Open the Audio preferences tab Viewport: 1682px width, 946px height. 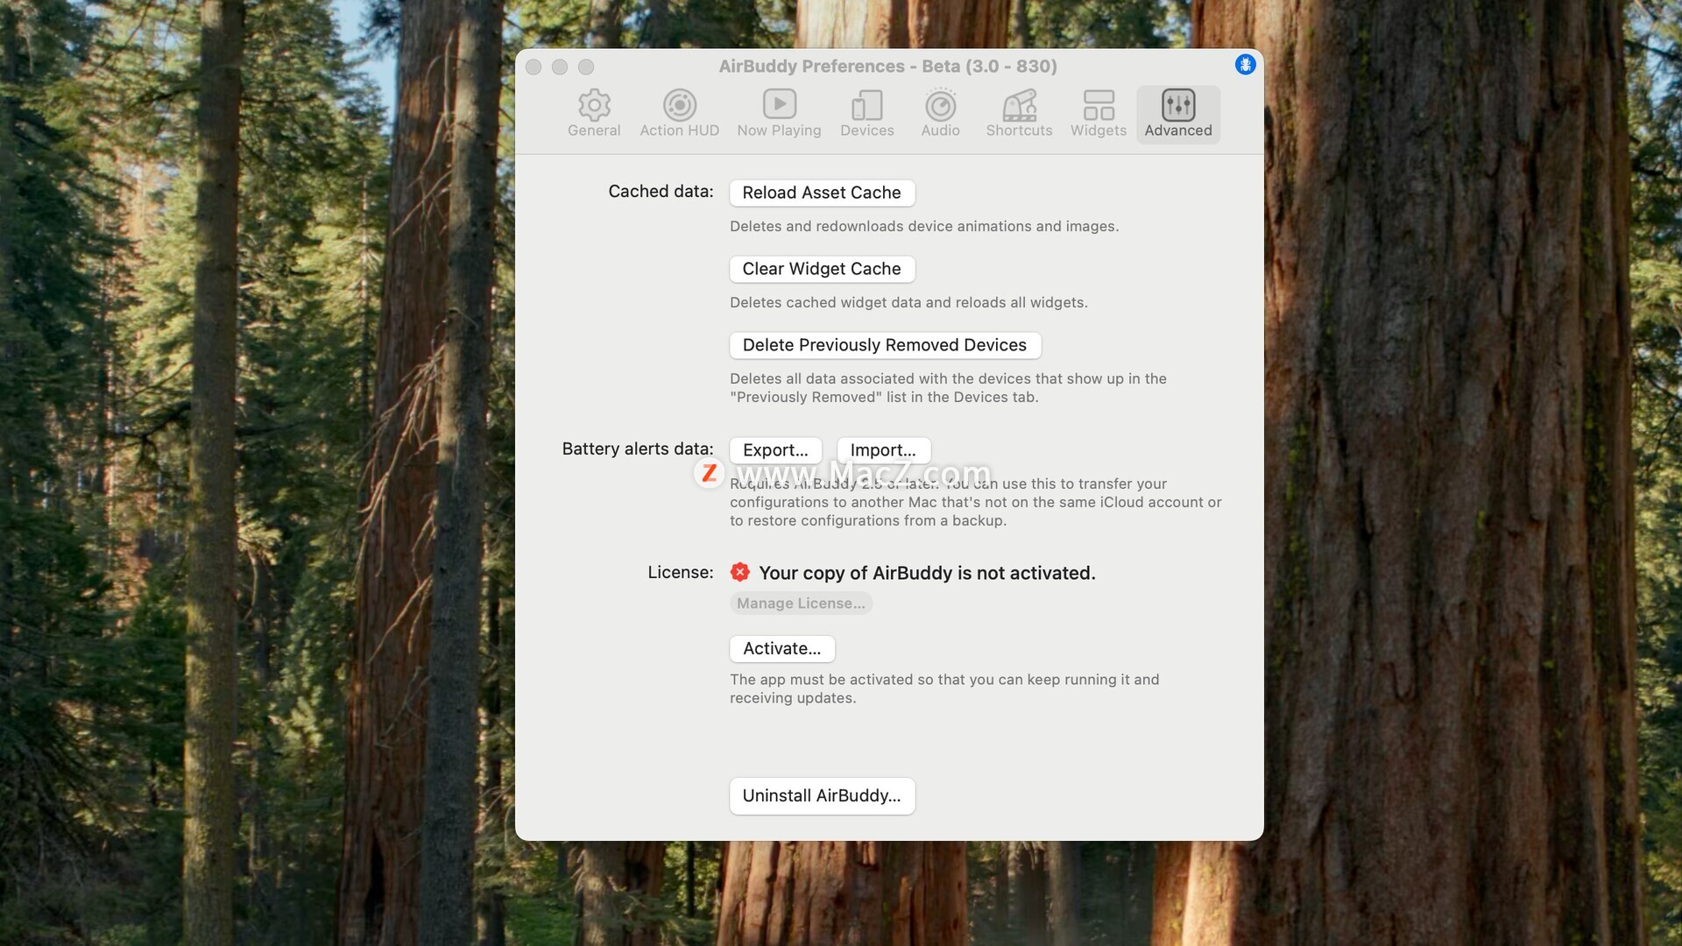pos(940,114)
